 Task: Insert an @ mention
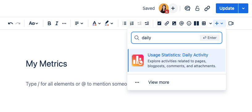click(x=182, y=24)
